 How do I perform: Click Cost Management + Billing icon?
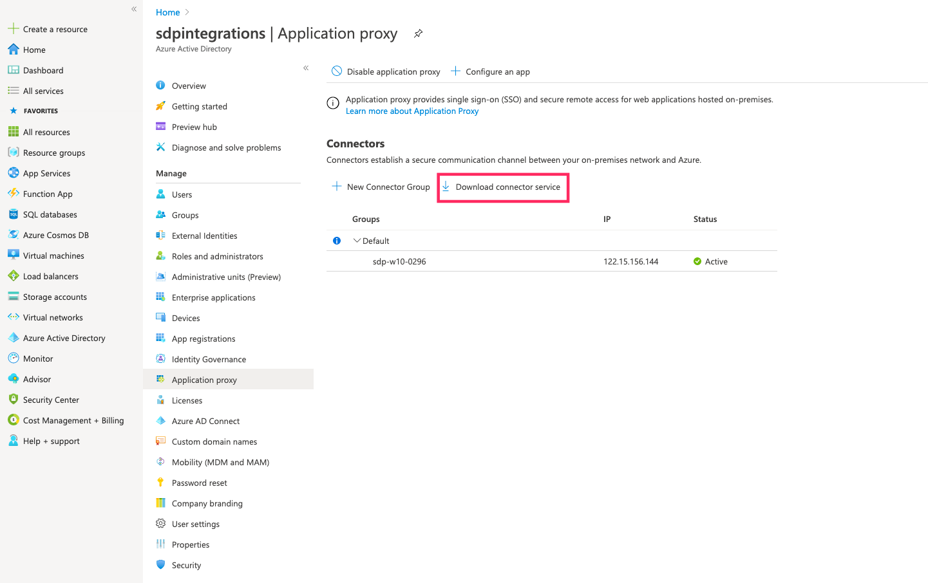13,420
